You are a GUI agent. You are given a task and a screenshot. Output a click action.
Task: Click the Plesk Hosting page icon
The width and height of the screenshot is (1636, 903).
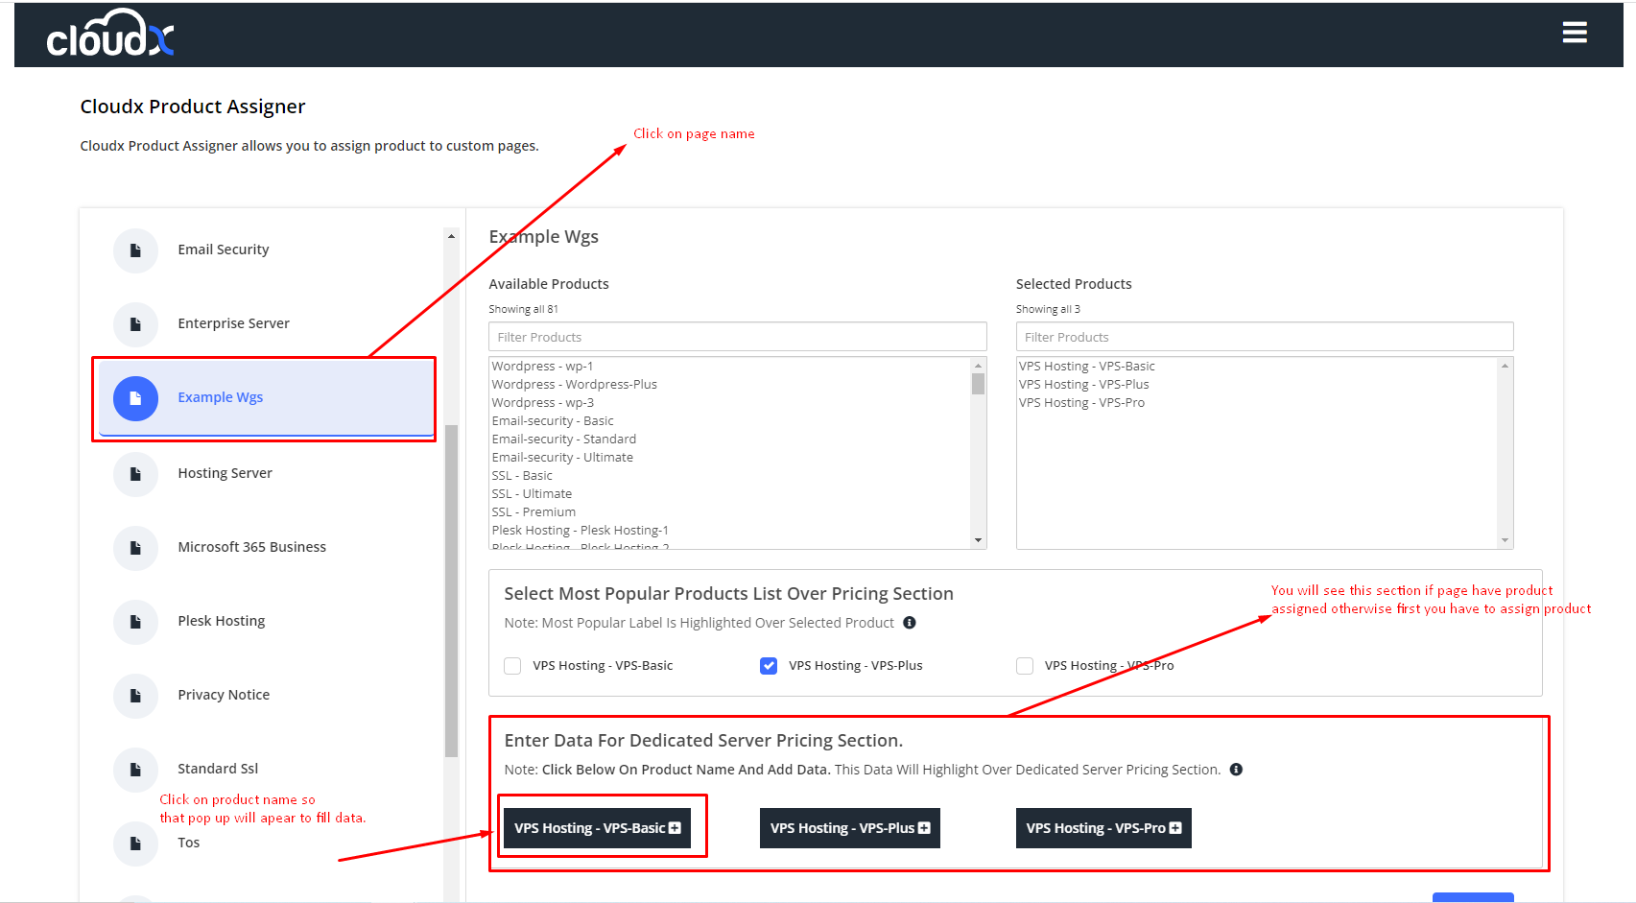click(135, 622)
